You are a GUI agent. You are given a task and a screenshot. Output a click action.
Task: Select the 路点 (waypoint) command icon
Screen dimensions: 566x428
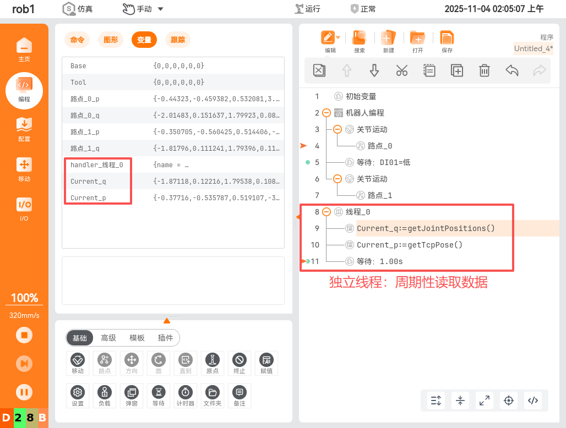[105, 363]
